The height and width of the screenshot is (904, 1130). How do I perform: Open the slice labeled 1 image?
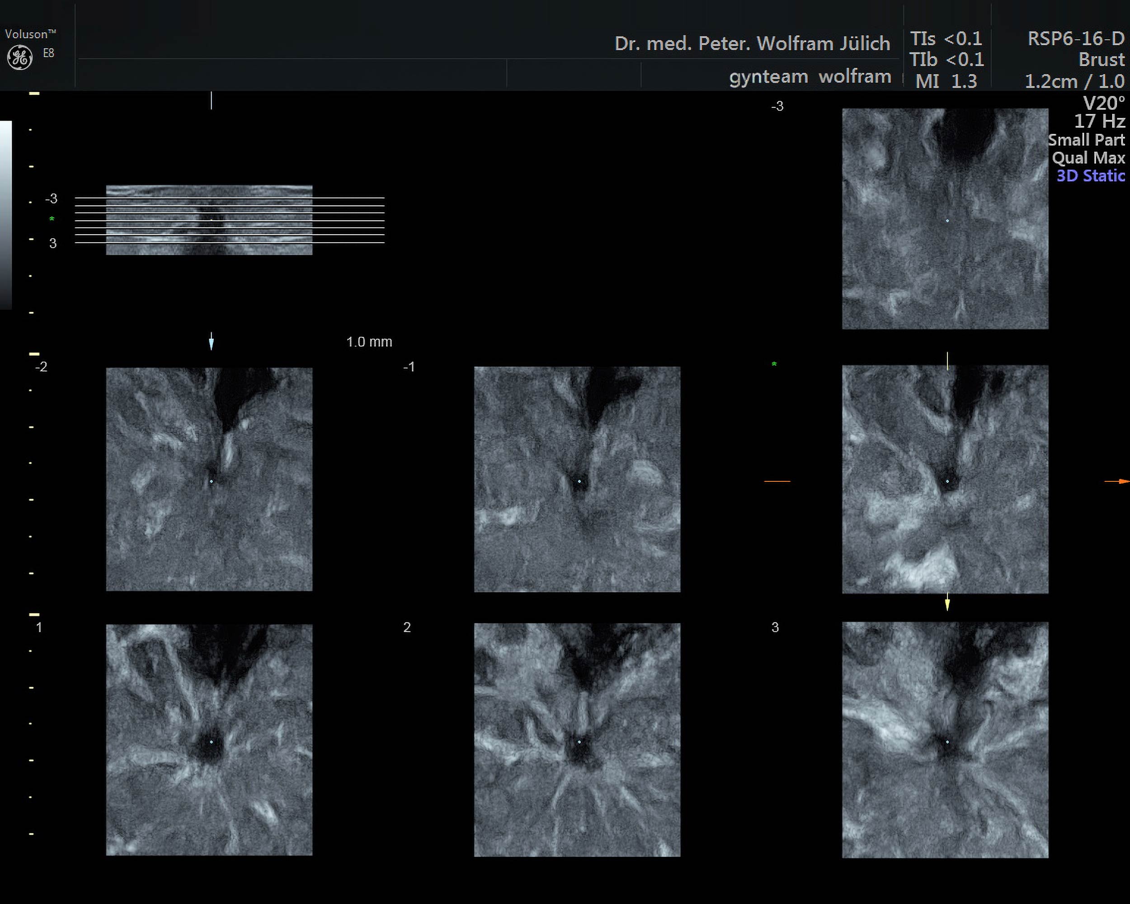click(209, 739)
